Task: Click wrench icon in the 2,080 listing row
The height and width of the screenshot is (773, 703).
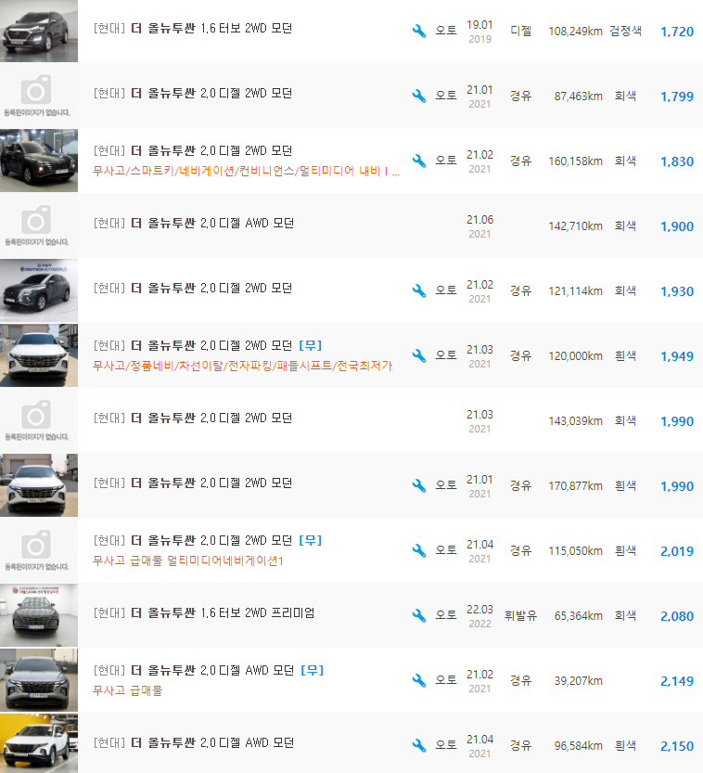Action: coord(419,616)
